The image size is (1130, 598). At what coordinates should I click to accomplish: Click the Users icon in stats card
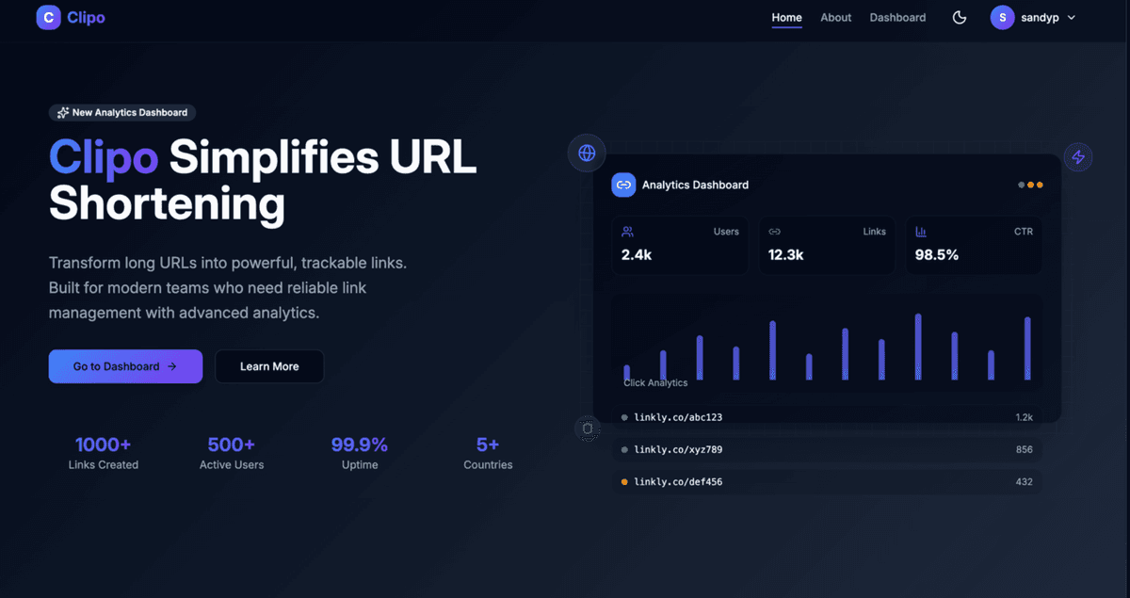(628, 232)
